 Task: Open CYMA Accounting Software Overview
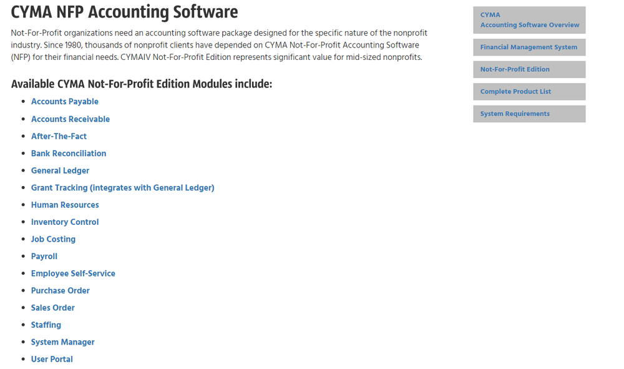(529, 20)
